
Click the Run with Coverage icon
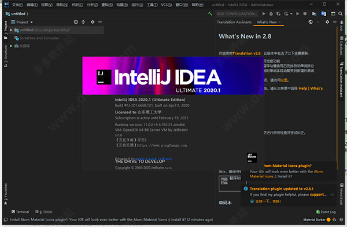(x=278, y=14)
